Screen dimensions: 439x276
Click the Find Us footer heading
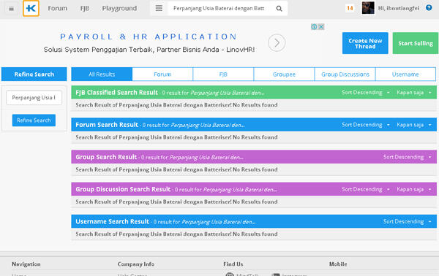click(x=233, y=264)
